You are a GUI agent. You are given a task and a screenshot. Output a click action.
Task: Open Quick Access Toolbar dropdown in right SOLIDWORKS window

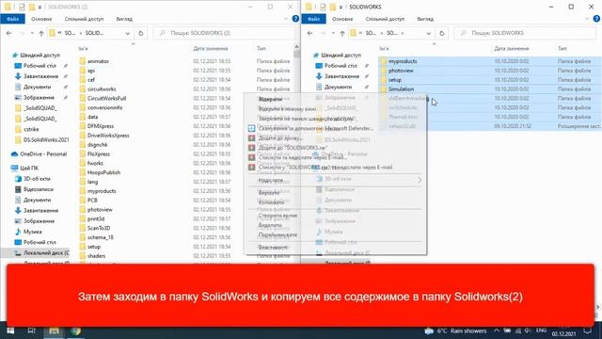pos(341,7)
